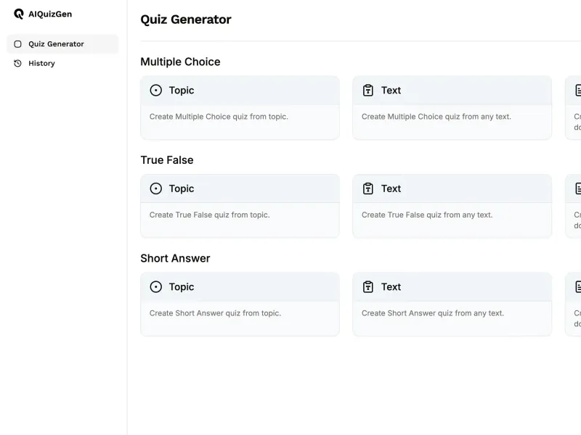Click the Short Answer Text clipboard icon
Image resolution: width=581 pixels, height=435 pixels.
368,287
